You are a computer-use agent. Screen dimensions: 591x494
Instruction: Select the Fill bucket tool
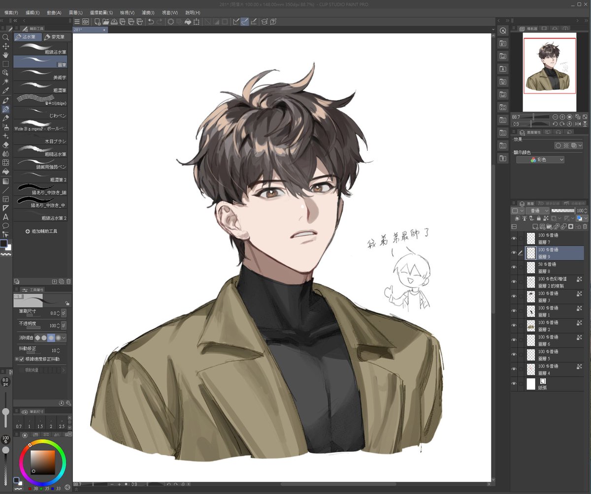click(x=6, y=172)
